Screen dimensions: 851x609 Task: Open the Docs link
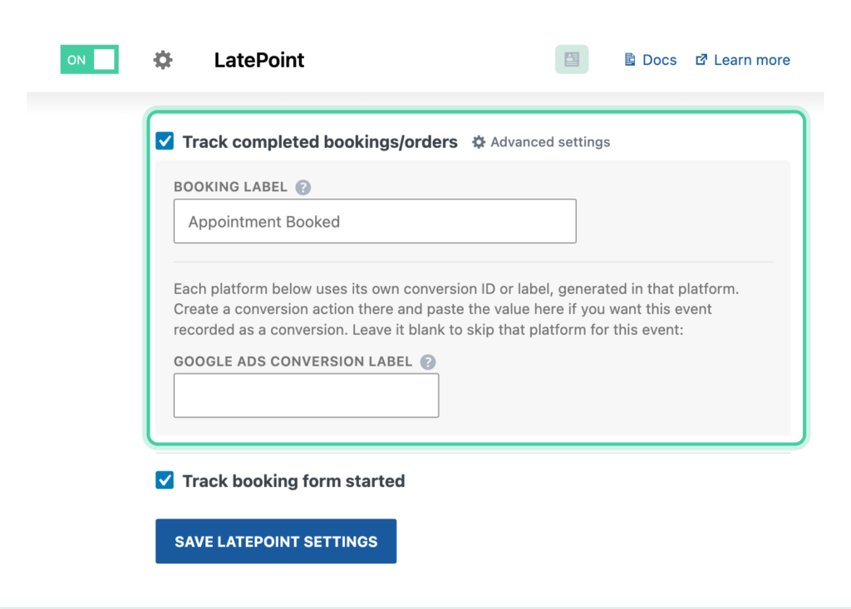point(651,60)
